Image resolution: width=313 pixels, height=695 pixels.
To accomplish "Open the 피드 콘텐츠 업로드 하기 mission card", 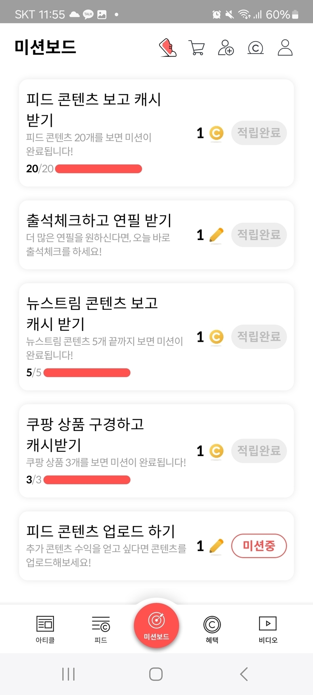I will (106, 545).
